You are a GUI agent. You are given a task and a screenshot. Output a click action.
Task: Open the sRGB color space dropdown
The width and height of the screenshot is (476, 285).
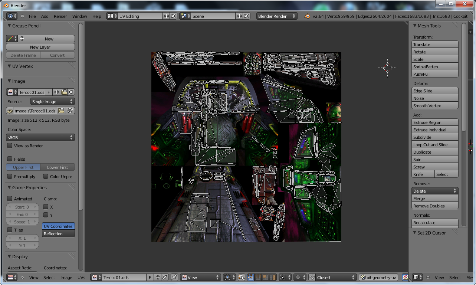point(40,137)
